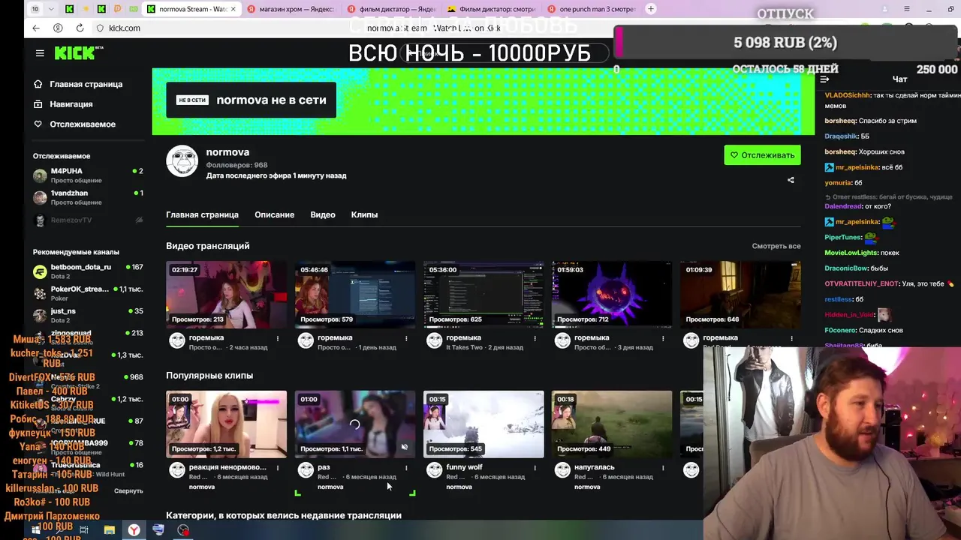This screenshot has width=961, height=540.
Task: Play the 02:19:27 stream video thumbnail
Action: pyautogui.click(x=226, y=295)
